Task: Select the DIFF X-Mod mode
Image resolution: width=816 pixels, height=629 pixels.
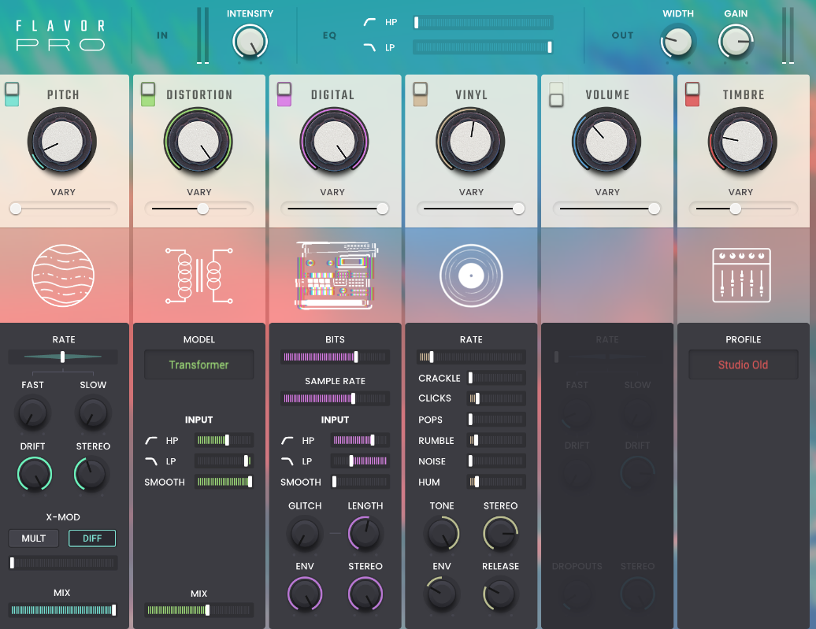Action: (x=92, y=538)
